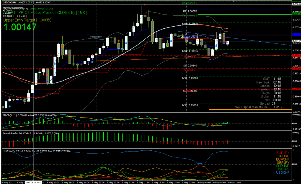Screen dimensions: 302x184
Task: Click the 2012.05.08 7:00 timestamp on time axis
Action: pos(34,182)
